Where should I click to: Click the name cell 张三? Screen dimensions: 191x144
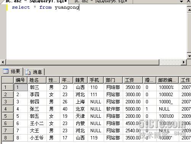pos(37,109)
